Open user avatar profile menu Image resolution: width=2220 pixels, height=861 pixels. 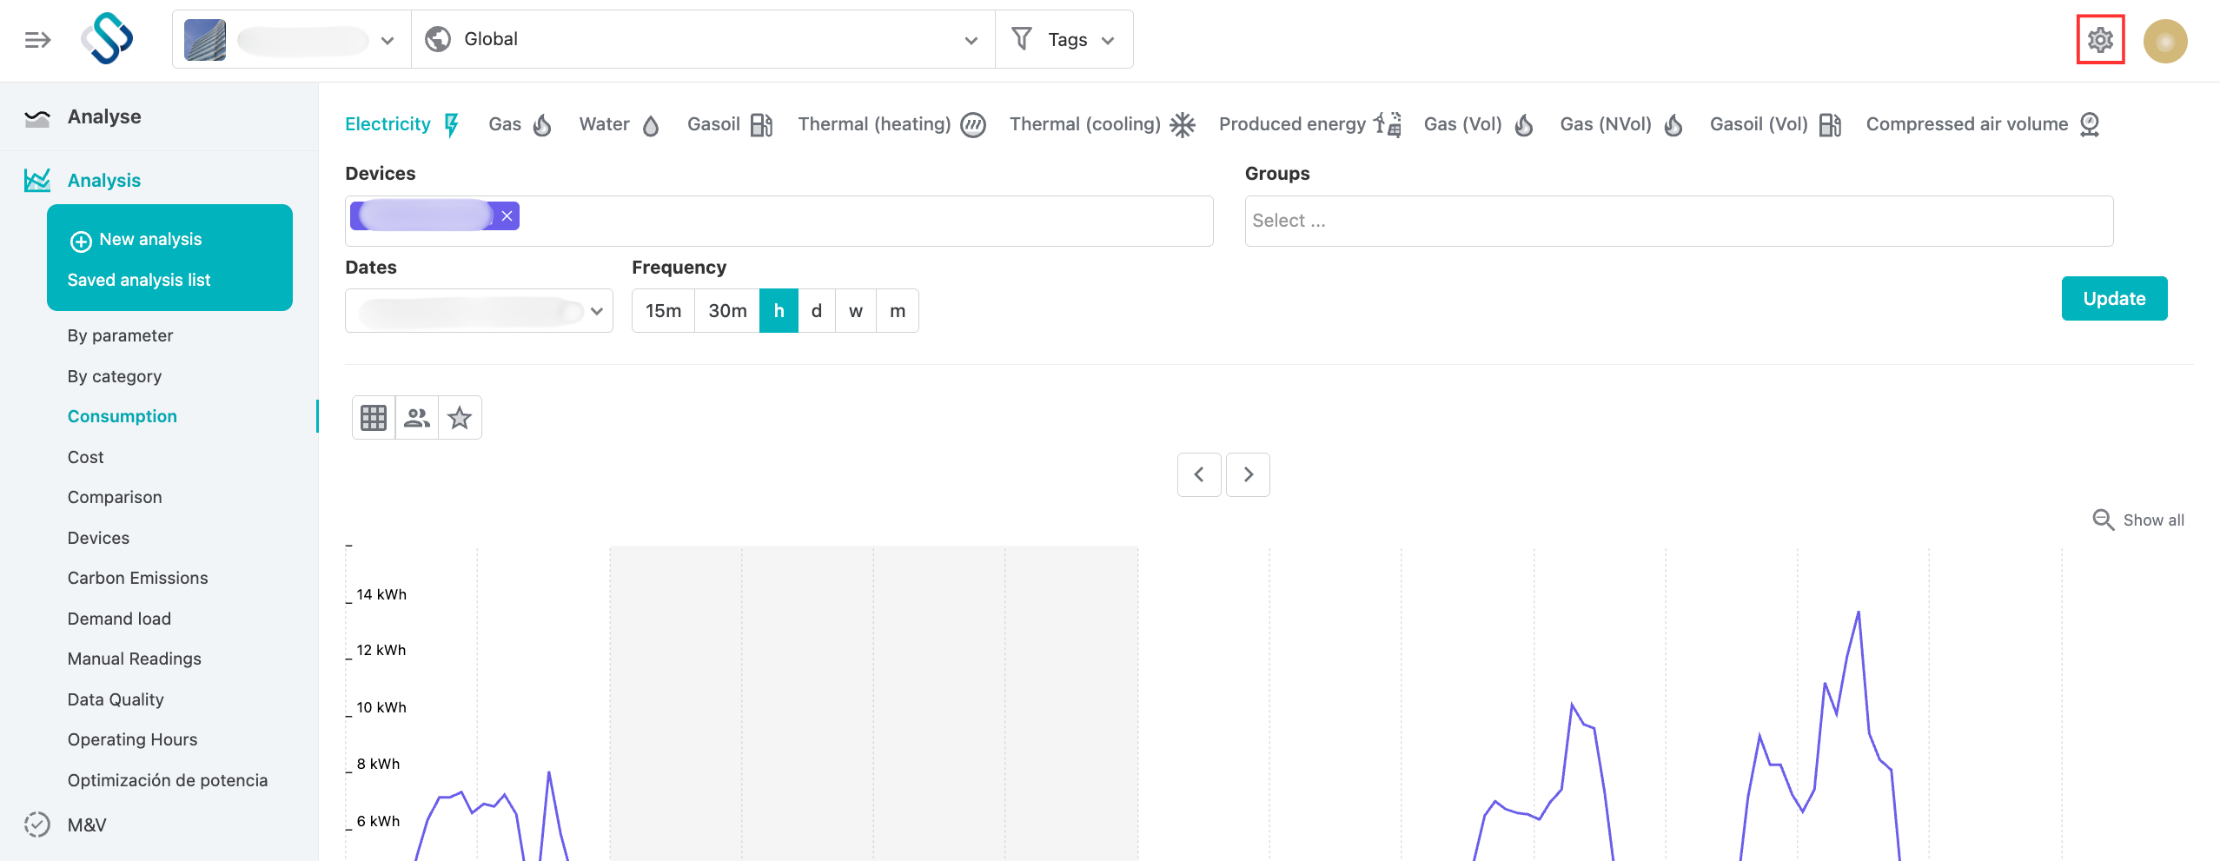[x=2165, y=41]
